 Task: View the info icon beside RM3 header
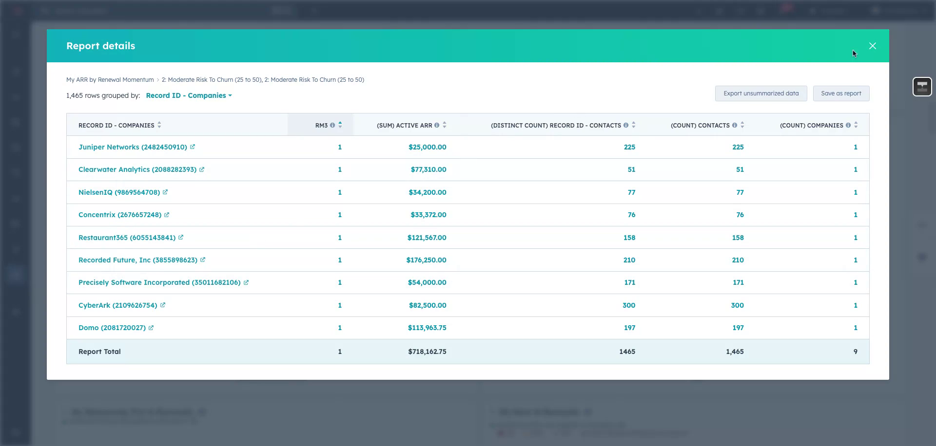pos(332,125)
